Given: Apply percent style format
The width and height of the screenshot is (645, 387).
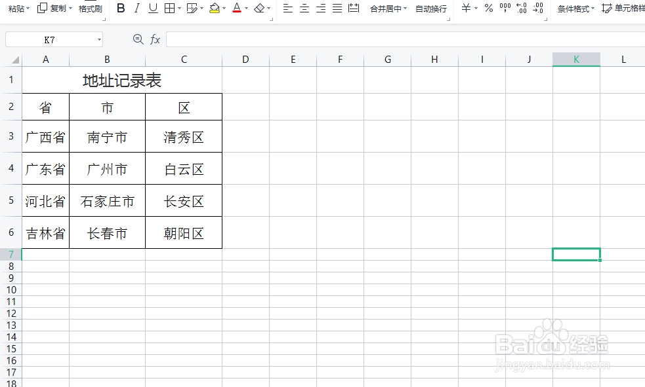Looking at the screenshot, I should [489, 8].
